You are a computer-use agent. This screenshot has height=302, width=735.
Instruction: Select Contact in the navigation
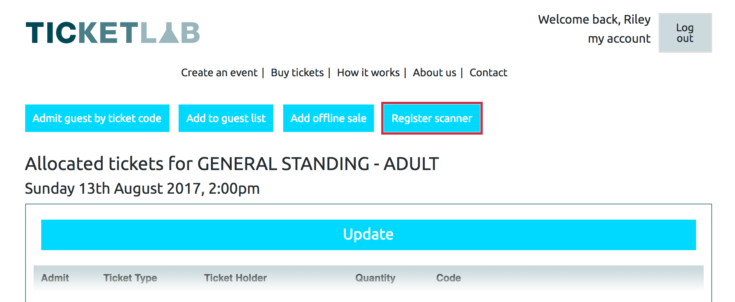coord(488,72)
